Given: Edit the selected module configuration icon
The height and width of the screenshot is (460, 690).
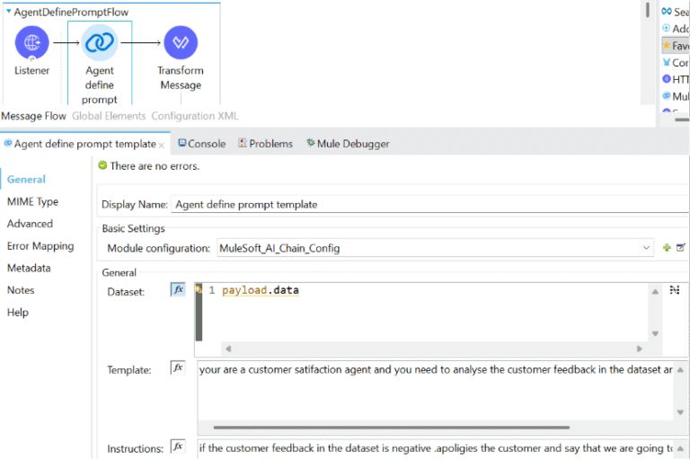Looking at the screenshot, I should point(680,248).
